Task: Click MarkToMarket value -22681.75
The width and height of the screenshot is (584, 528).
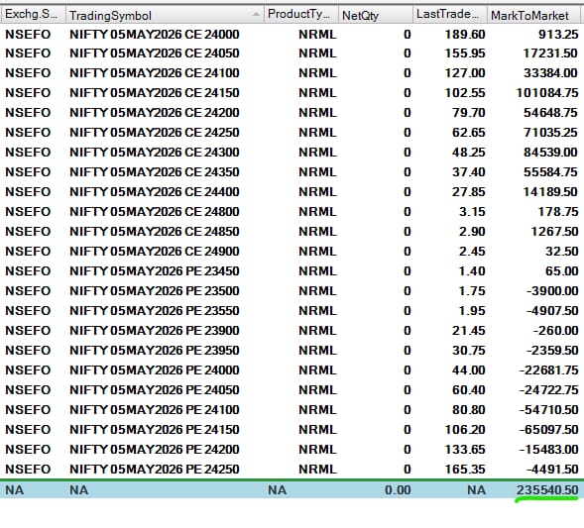Action: click(x=549, y=370)
